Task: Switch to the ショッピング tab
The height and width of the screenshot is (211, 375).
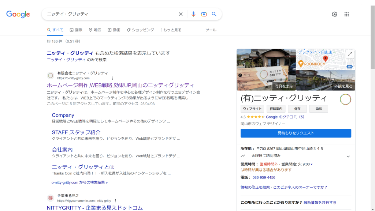Action: 140,30
